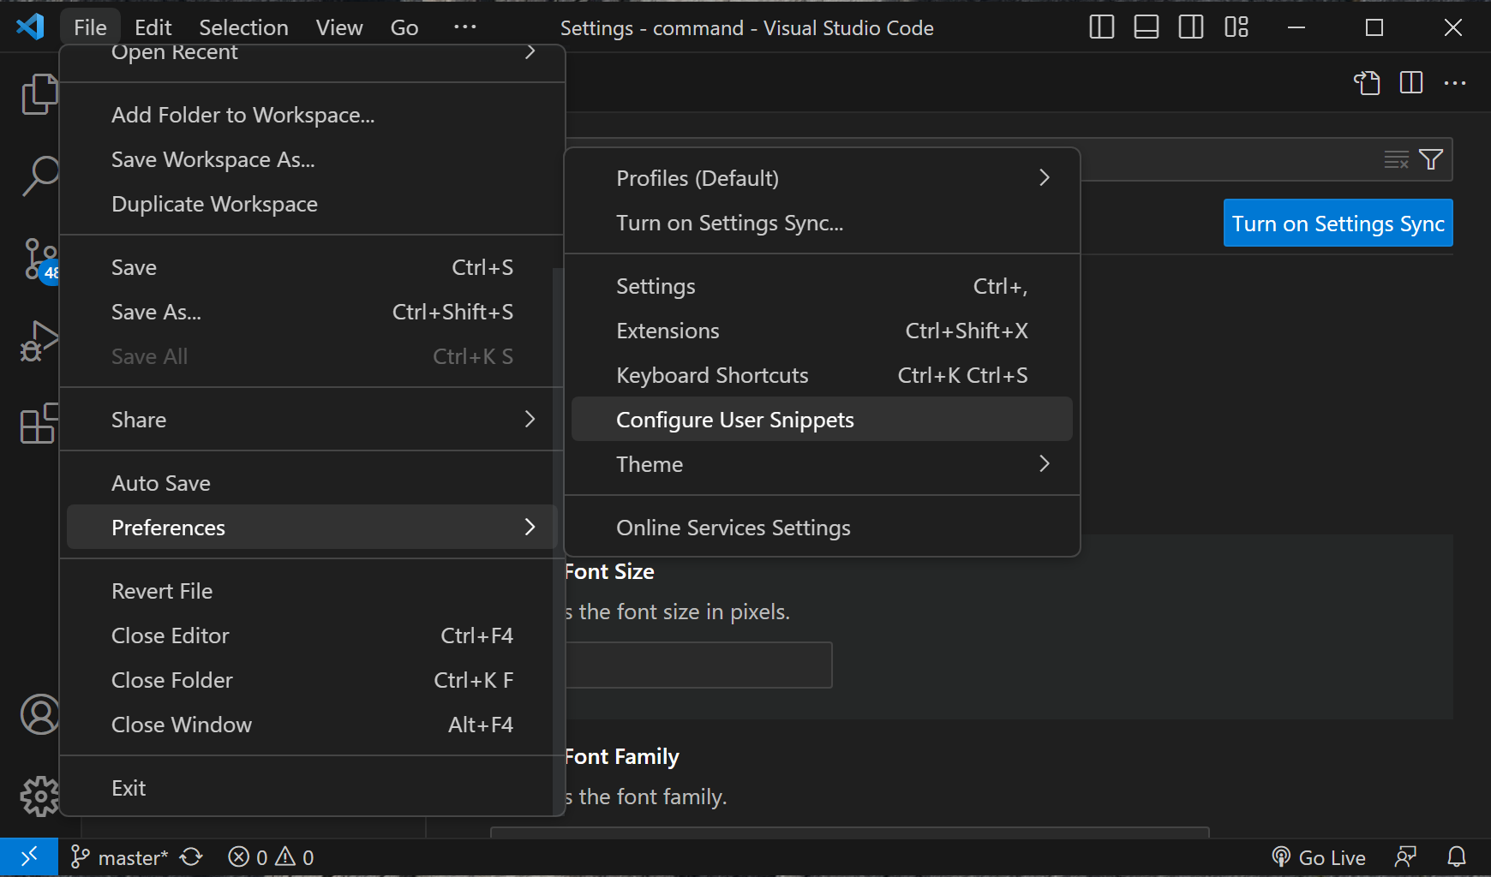This screenshot has height=877, width=1491.
Task: Open the Manage gear icon
Action: tap(39, 796)
